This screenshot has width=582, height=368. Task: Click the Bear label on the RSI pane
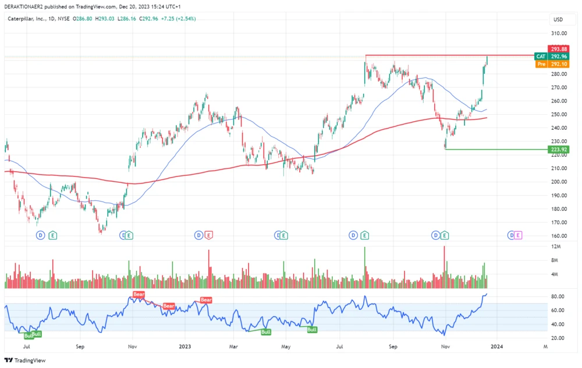tap(139, 295)
